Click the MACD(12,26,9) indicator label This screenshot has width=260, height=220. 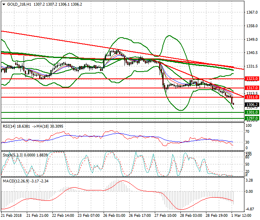coord(16,181)
